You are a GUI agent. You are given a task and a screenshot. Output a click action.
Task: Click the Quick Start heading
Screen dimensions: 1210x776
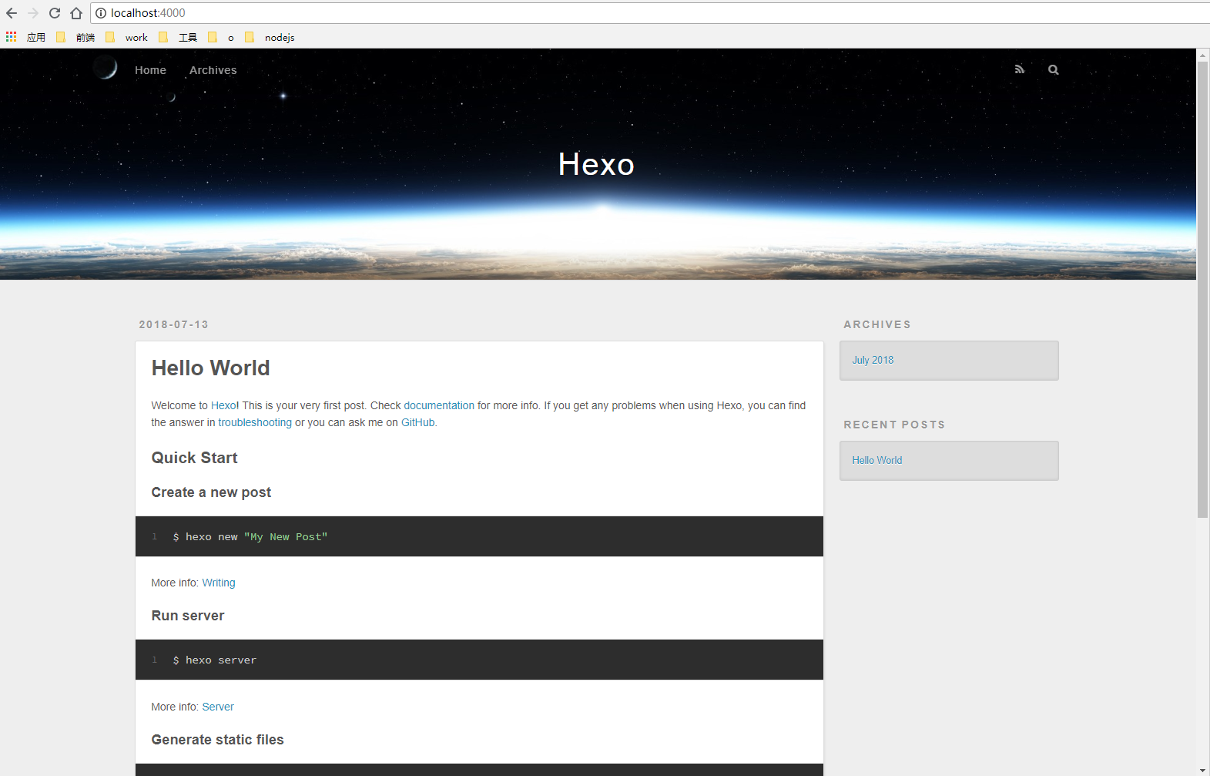[194, 458]
